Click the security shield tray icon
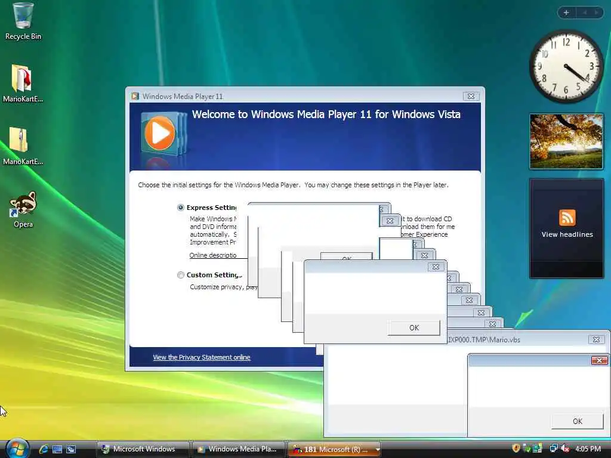Viewport: 611px width, 458px height. pos(516,448)
